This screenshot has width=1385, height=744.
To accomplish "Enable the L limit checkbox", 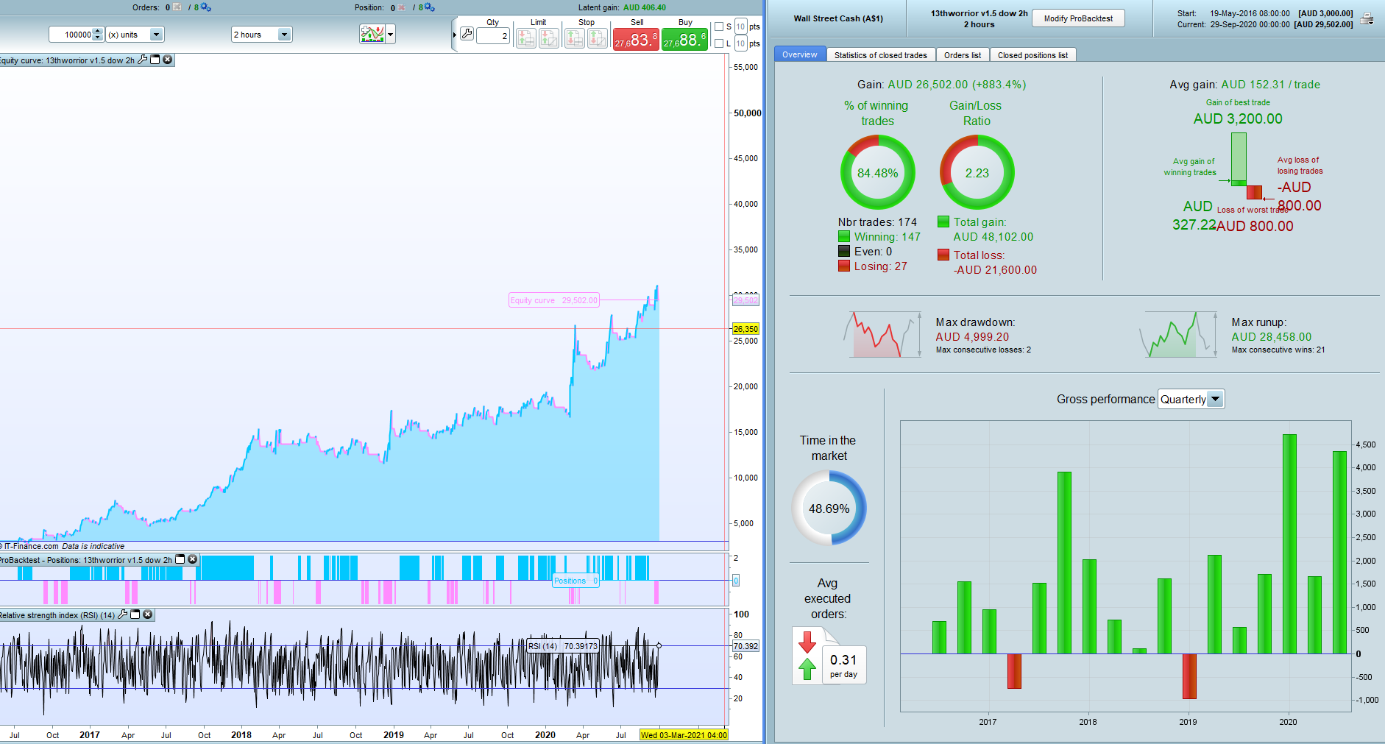I will click(719, 44).
